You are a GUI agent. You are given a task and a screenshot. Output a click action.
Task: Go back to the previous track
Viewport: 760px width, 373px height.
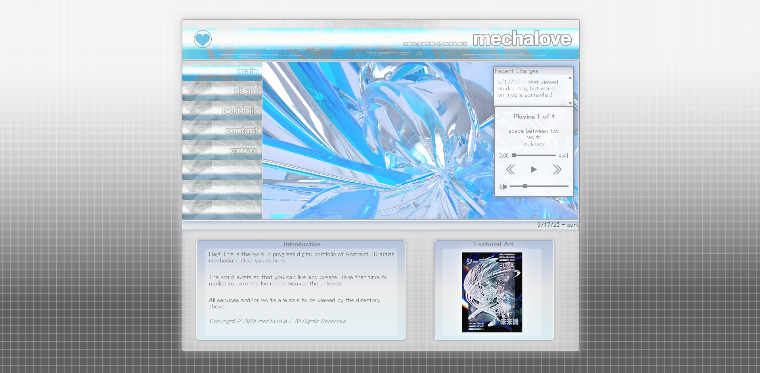[511, 170]
